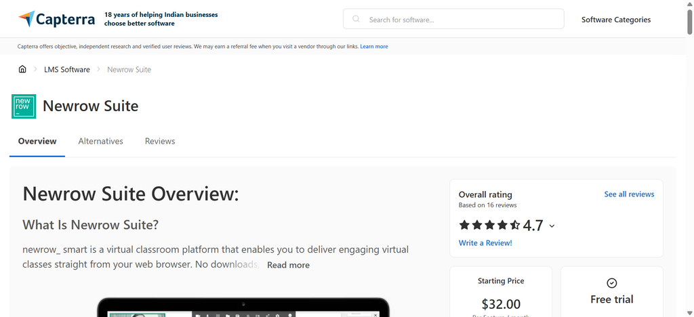Expand description with Read more
Screen dimensions: 694x317
(x=288, y=265)
